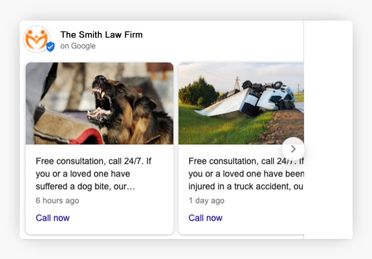The image size is (372, 259).
Task: Click "Free consultation" line in dog bite post
Action: tap(93, 161)
